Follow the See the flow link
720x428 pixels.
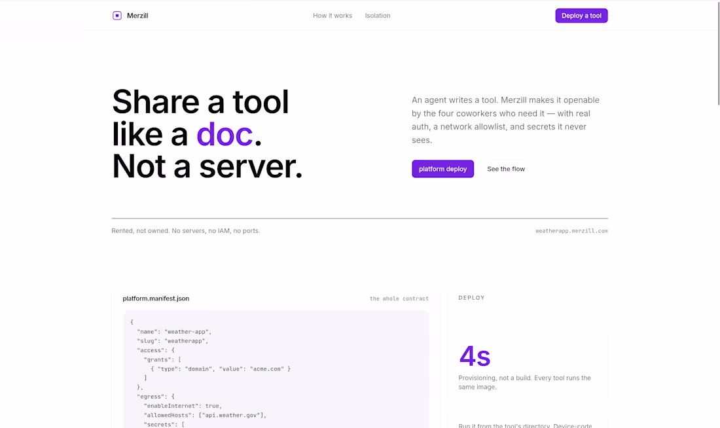point(505,169)
